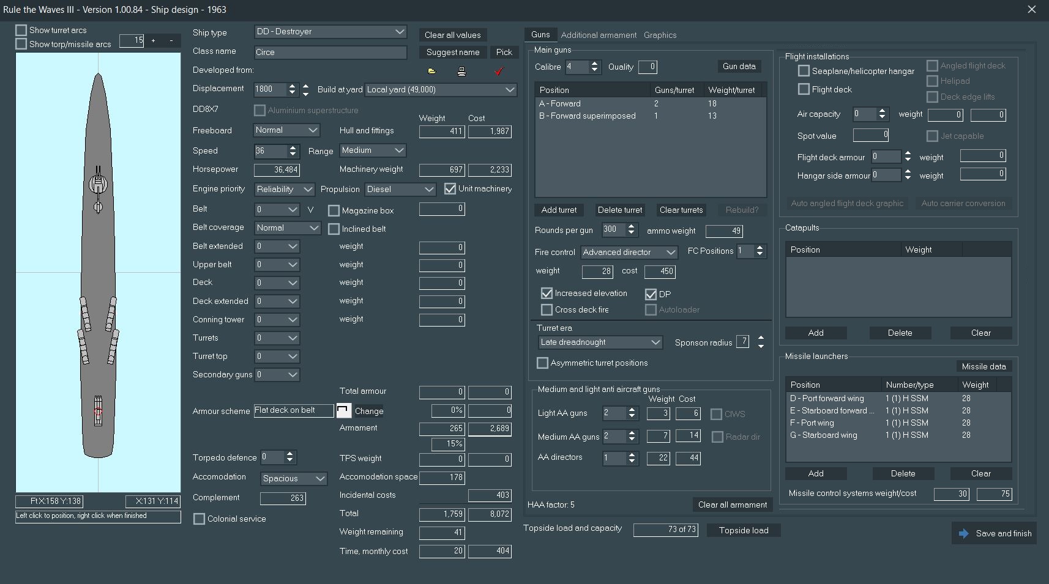Toggle DP dual-purpose checkbox
Image resolution: width=1049 pixels, height=584 pixels.
[x=651, y=294]
